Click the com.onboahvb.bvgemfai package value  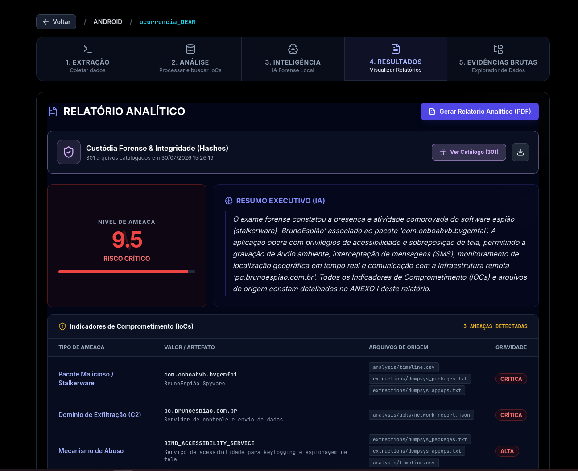(200, 375)
